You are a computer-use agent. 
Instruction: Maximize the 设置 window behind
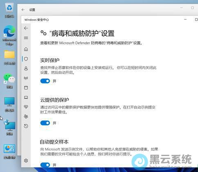point(192,8)
